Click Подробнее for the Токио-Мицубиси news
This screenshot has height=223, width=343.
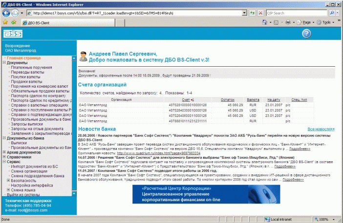point(285,167)
